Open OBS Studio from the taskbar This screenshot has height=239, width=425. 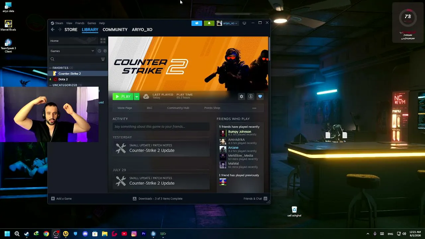[56, 234]
